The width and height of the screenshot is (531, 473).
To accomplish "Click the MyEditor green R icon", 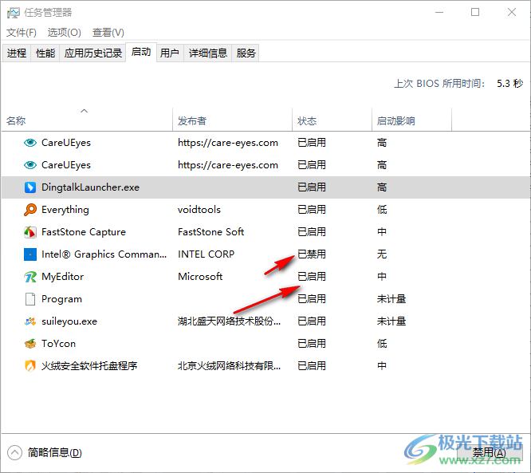I will [x=30, y=277].
